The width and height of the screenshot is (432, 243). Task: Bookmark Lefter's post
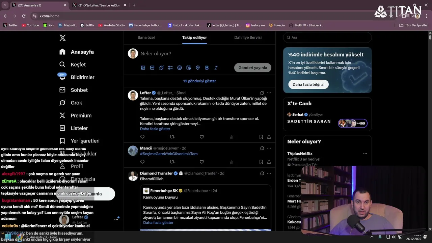point(261,137)
